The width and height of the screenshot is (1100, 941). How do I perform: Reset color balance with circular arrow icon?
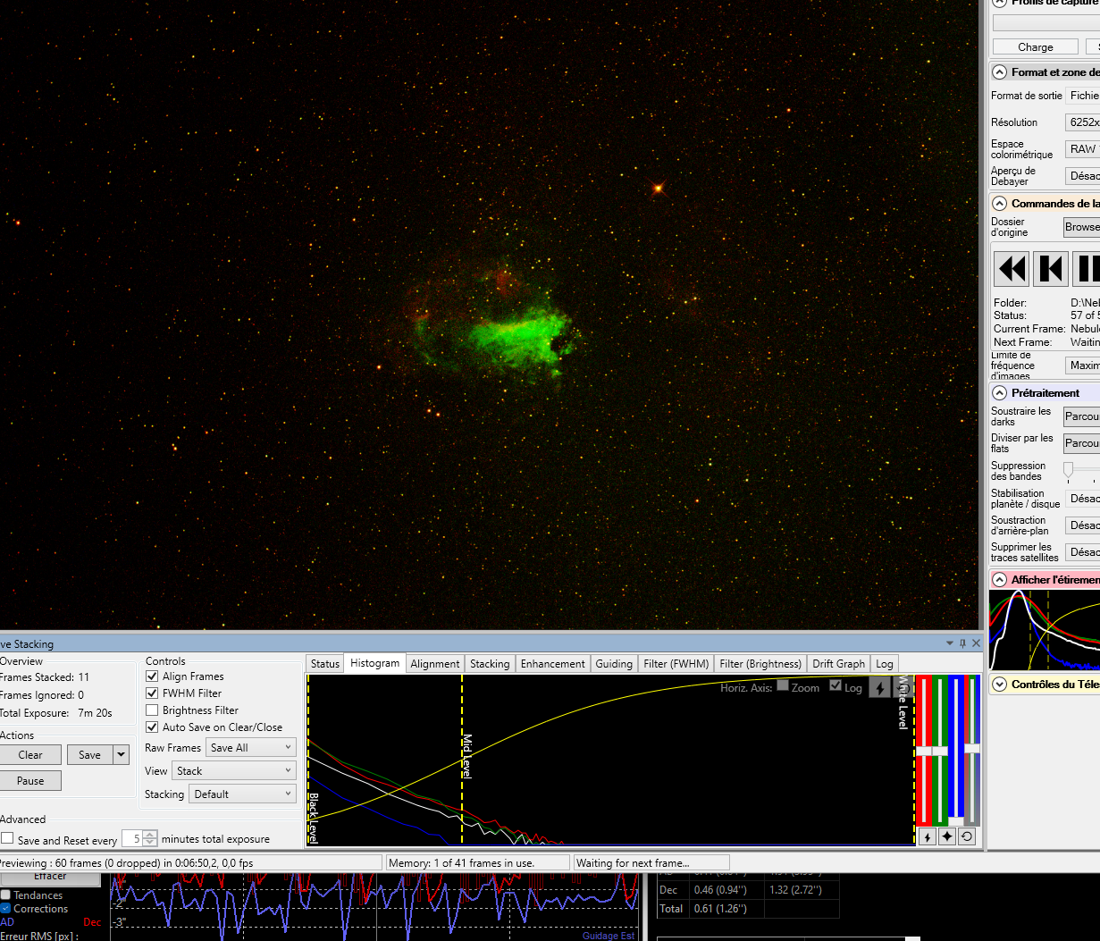pos(966,836)
